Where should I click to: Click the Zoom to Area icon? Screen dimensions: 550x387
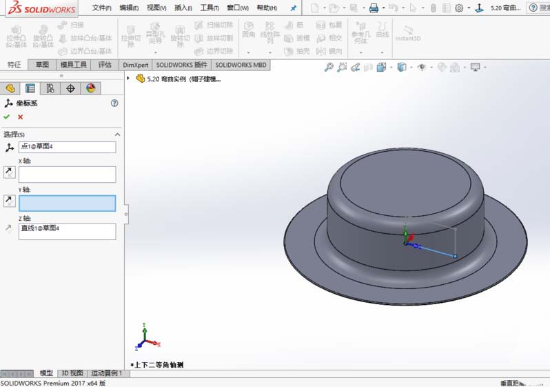pos(342,67)
